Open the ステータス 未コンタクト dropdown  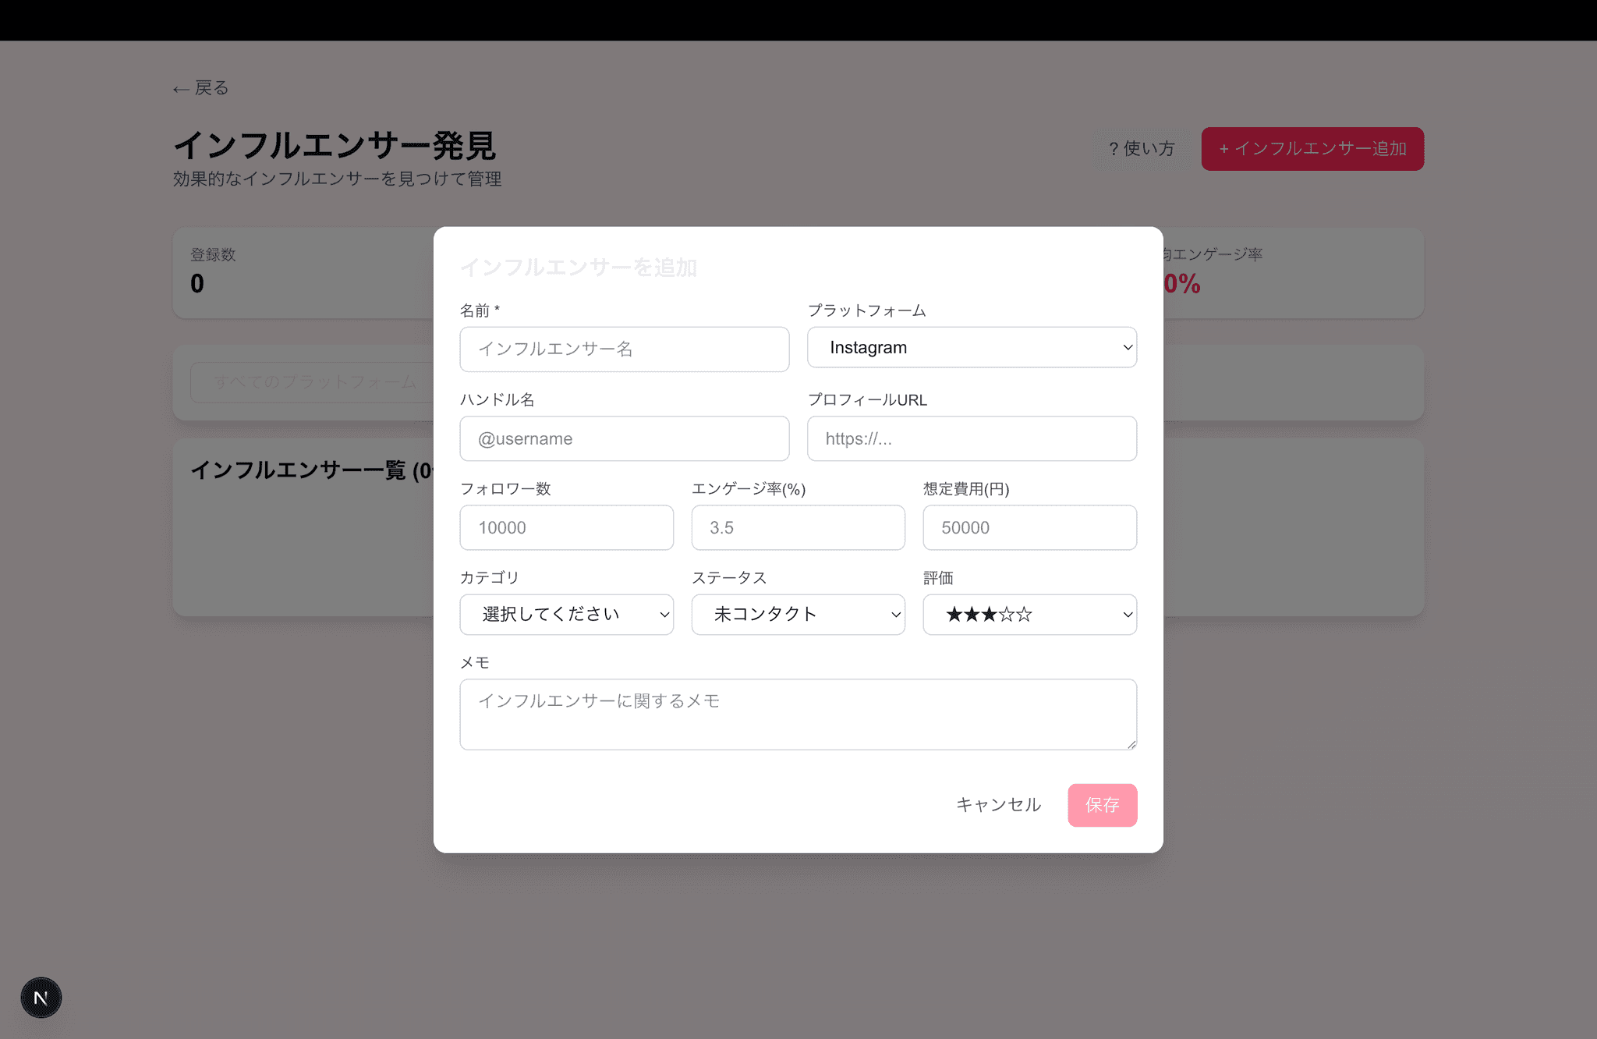(x=798, y=615)
